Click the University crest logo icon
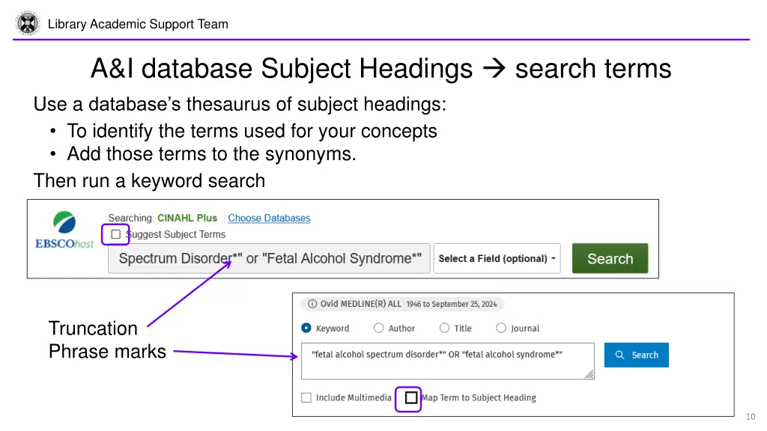767x431 pixels. (x=28, y=23)
